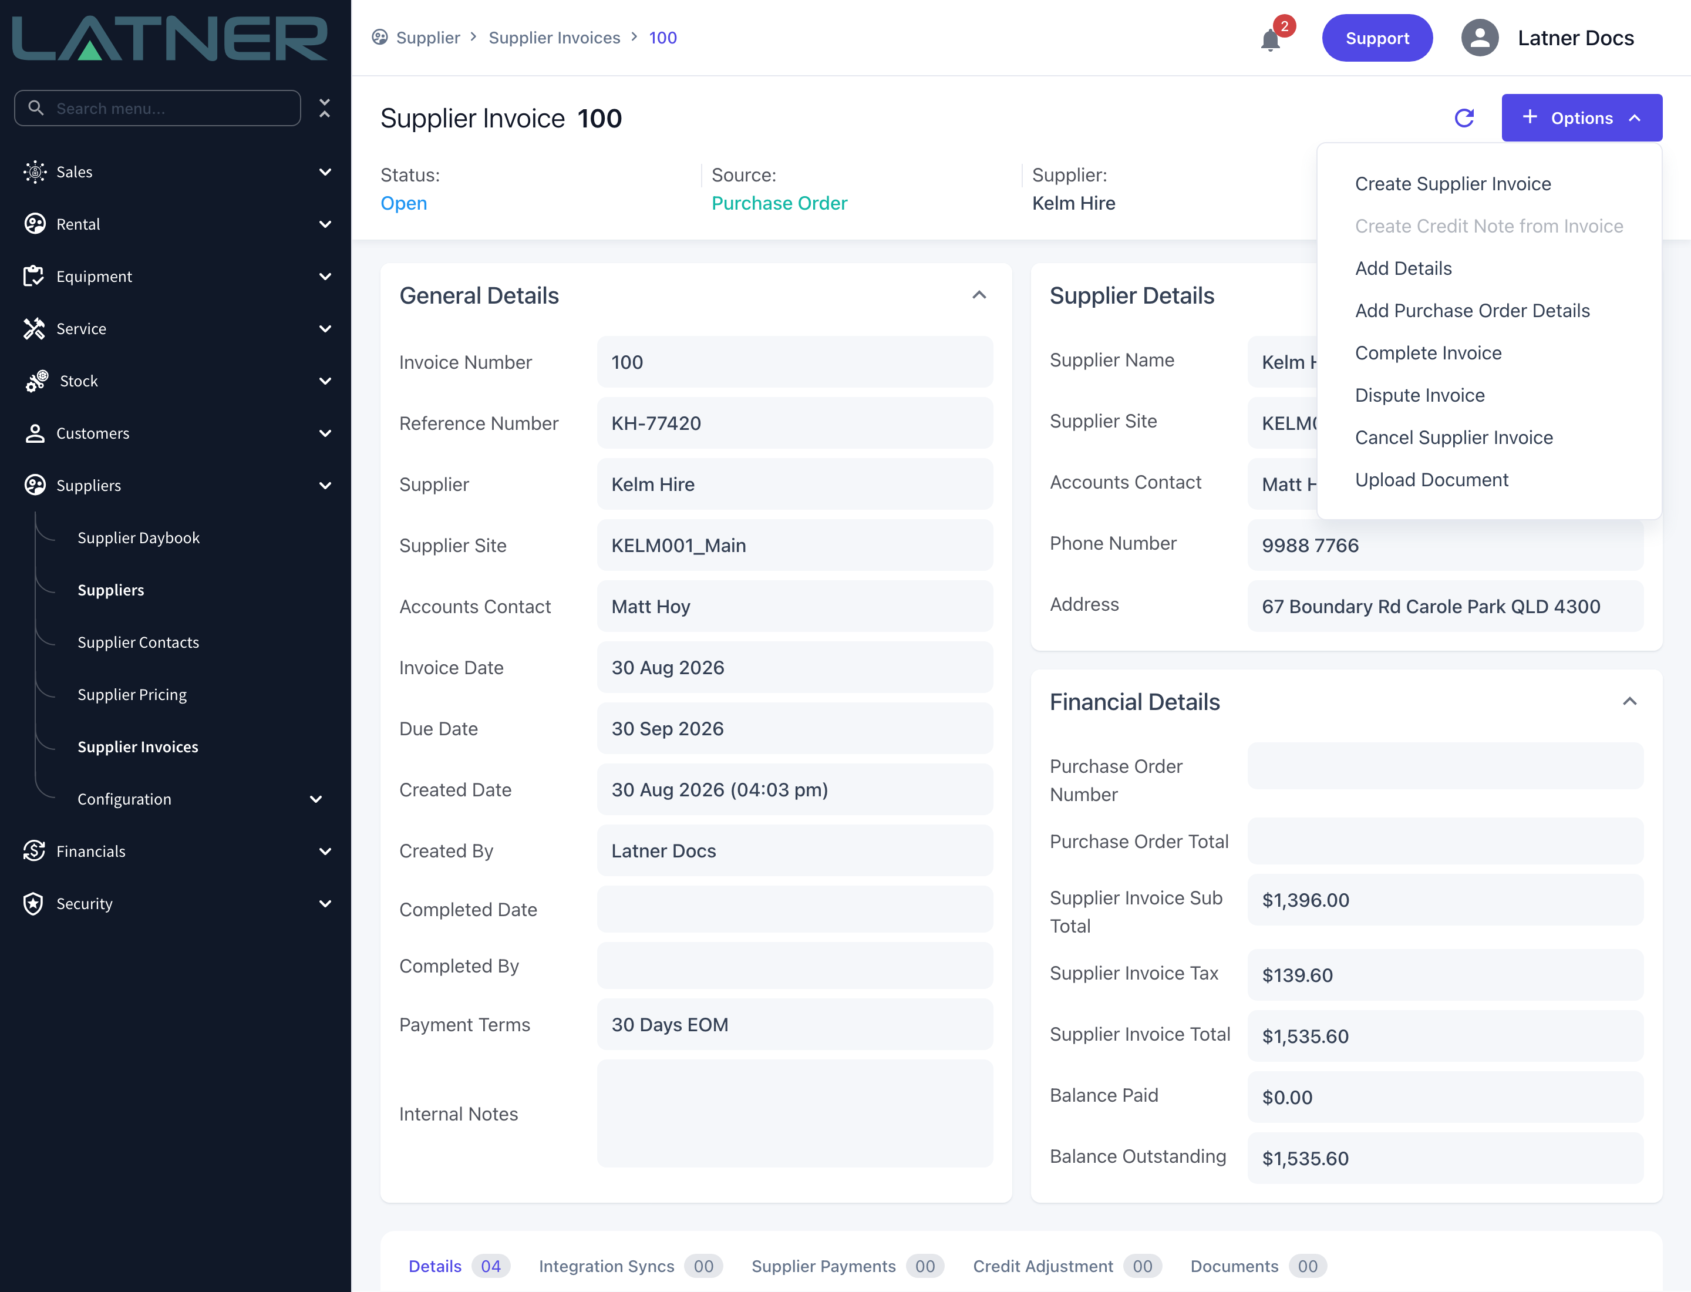The width and height of the screenshot is (1691, 1292).
Task: Select Create Supplier Invoice option
Action: coord(1453,184)
